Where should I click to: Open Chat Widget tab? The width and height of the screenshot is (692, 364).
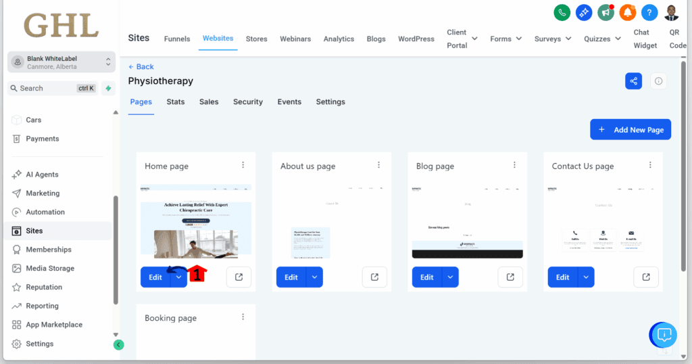click(x=645, y=39)
